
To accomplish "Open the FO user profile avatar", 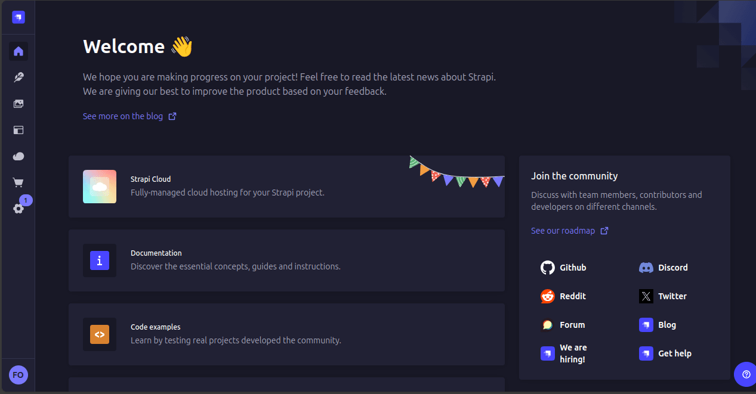I will [x=18, y=375].
